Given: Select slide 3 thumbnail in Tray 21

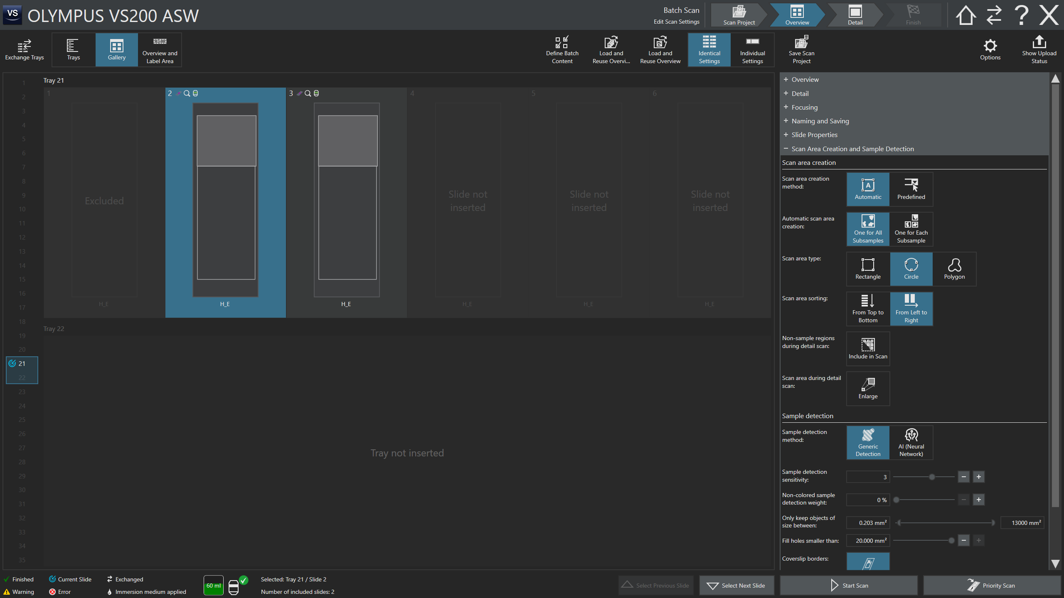Looking at the screenshot, I should point(347,199).
